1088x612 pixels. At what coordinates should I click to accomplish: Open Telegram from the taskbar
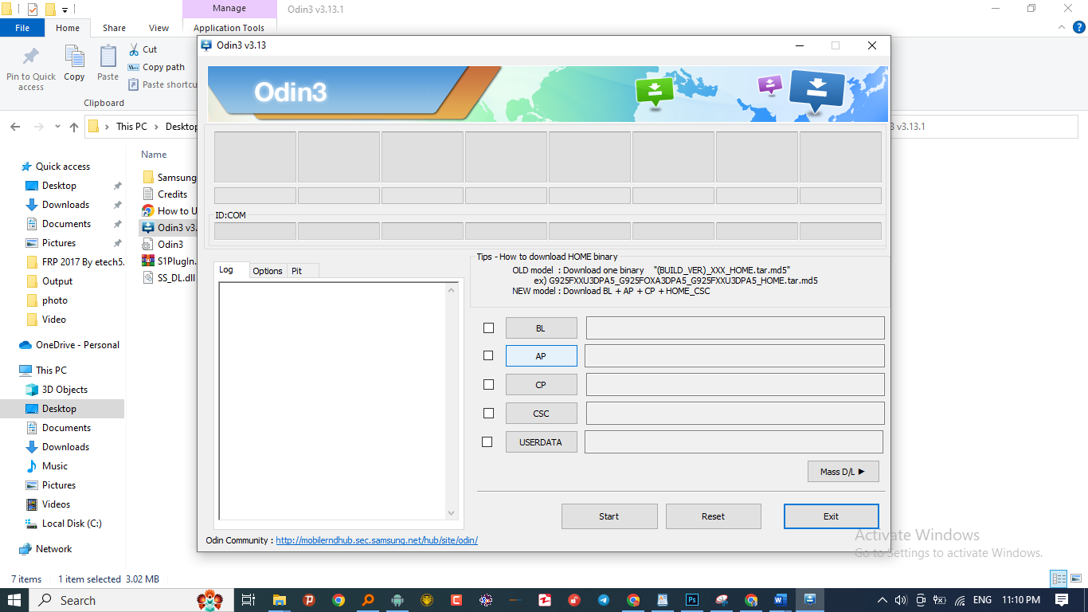(x=603, y=600)
